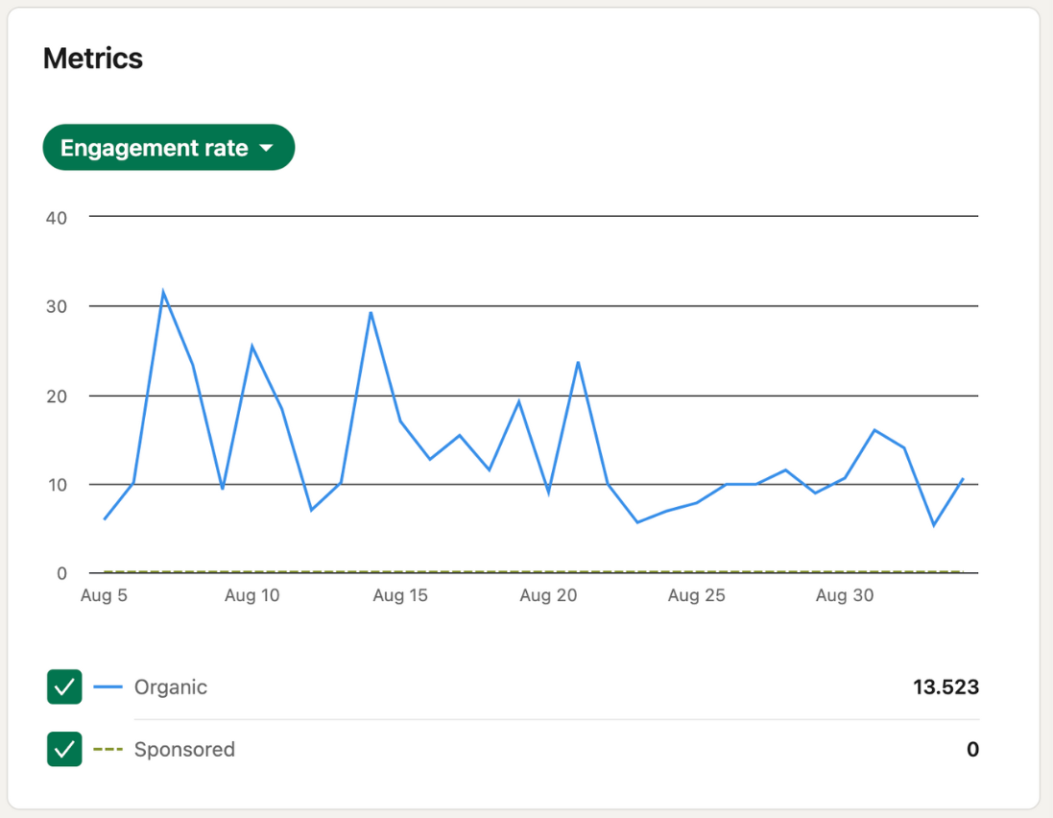Click the blue Organic legend line icon

coord(109,686)
